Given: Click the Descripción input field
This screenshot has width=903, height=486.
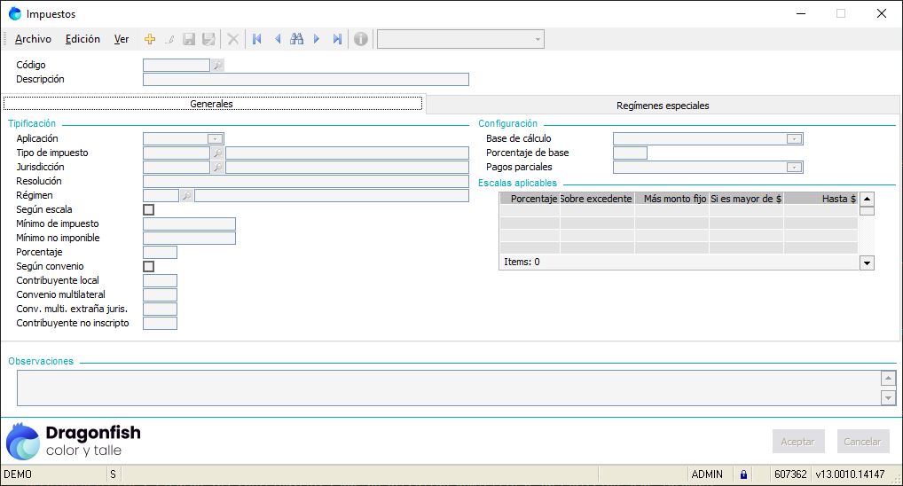Looking at the screenshot, I should [306, 80].
